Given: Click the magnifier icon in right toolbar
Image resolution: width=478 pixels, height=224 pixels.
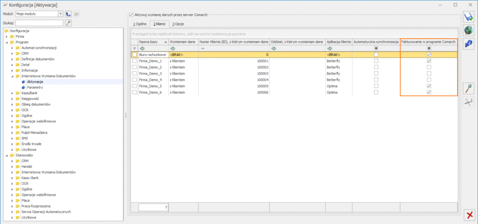Looking at the screenshot, I should pos(469,89).
